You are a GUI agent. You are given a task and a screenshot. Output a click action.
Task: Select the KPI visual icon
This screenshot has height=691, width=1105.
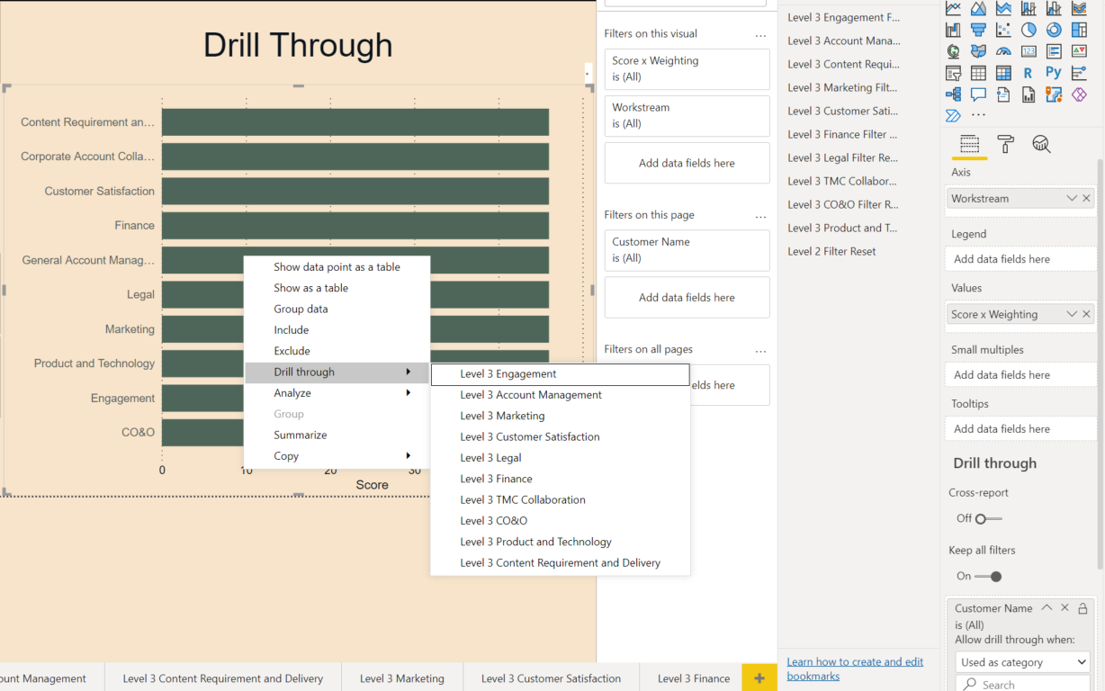pos(1079,51)
